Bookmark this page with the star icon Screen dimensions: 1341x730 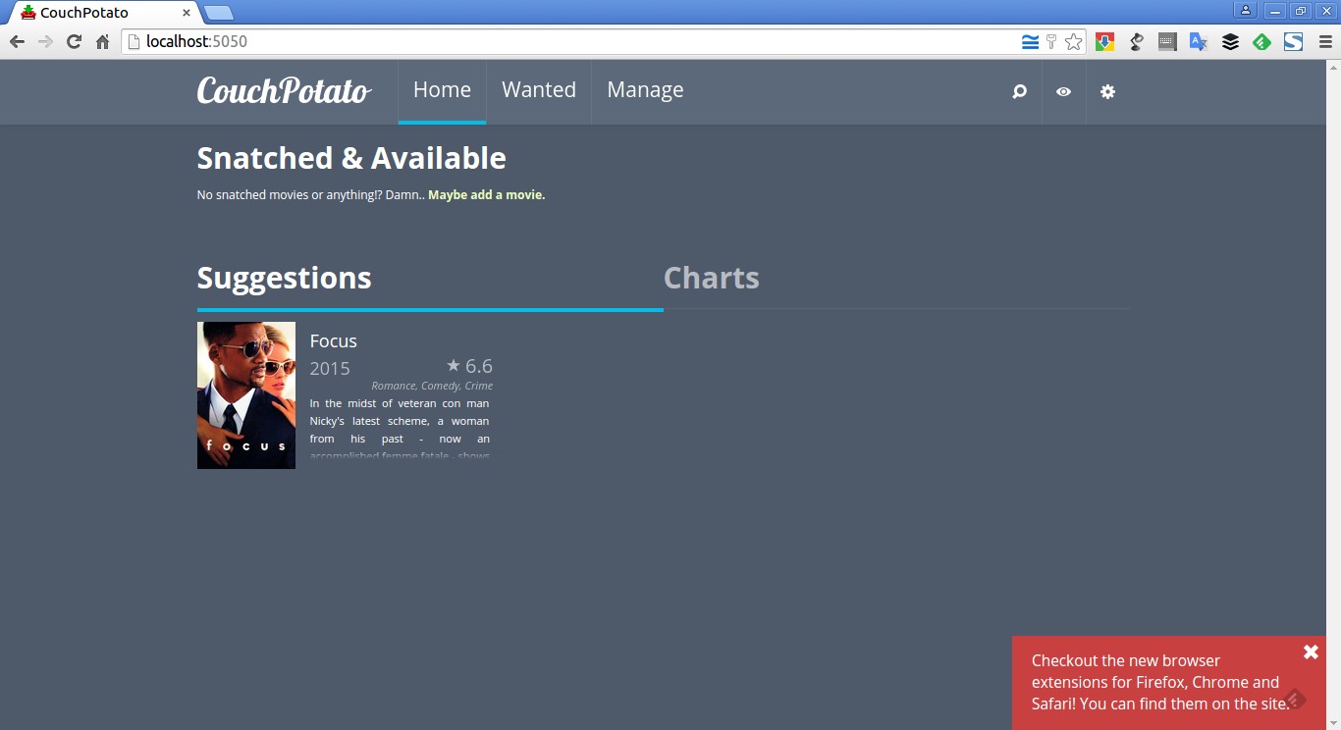pyautogui.click(x=1074, y=41)
